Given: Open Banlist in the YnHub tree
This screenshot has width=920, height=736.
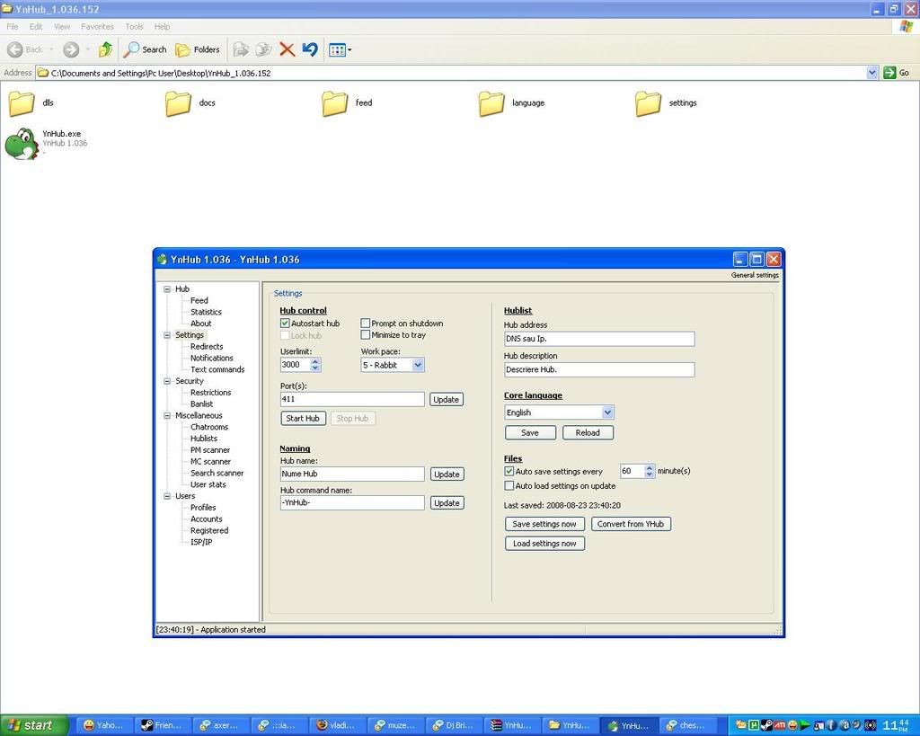Looking at the screenshot, I should [x=201, y=404].
